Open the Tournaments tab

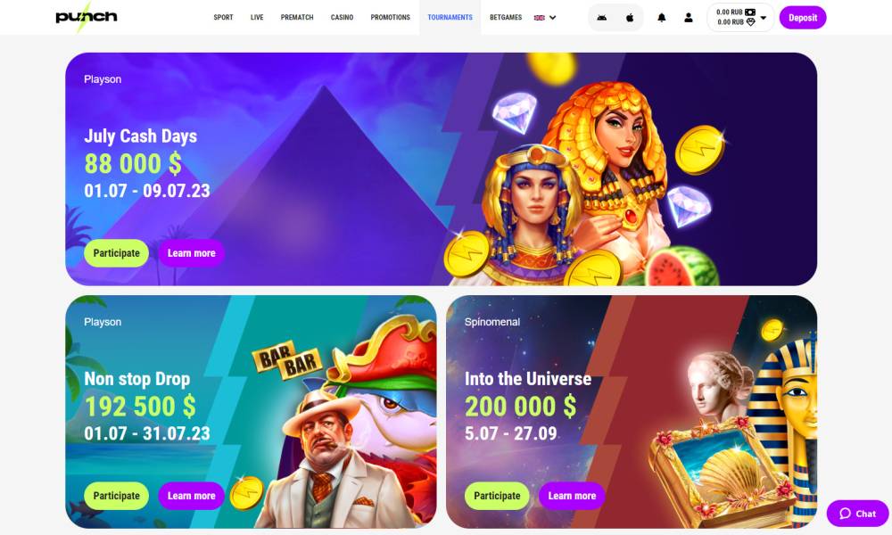(450, 18)
